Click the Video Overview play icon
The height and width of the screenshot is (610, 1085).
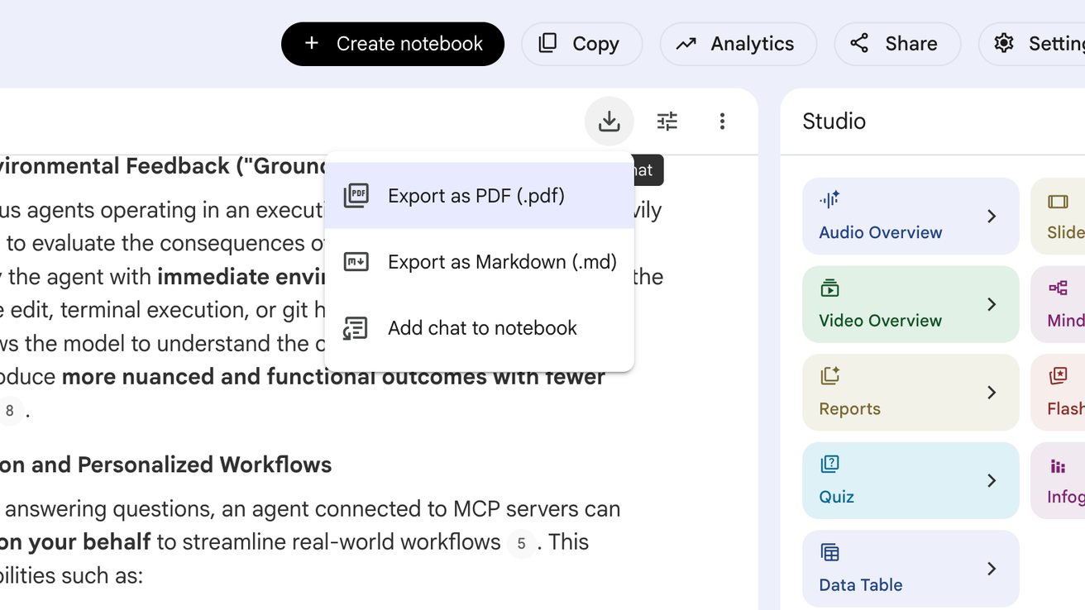[829, 288]
